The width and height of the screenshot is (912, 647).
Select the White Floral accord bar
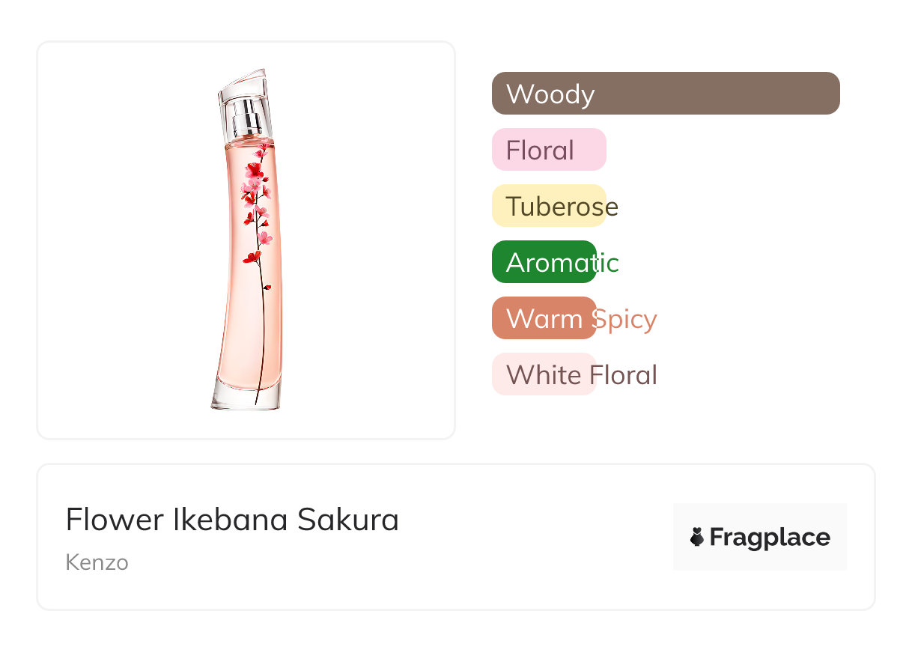(x=544, y=374)
